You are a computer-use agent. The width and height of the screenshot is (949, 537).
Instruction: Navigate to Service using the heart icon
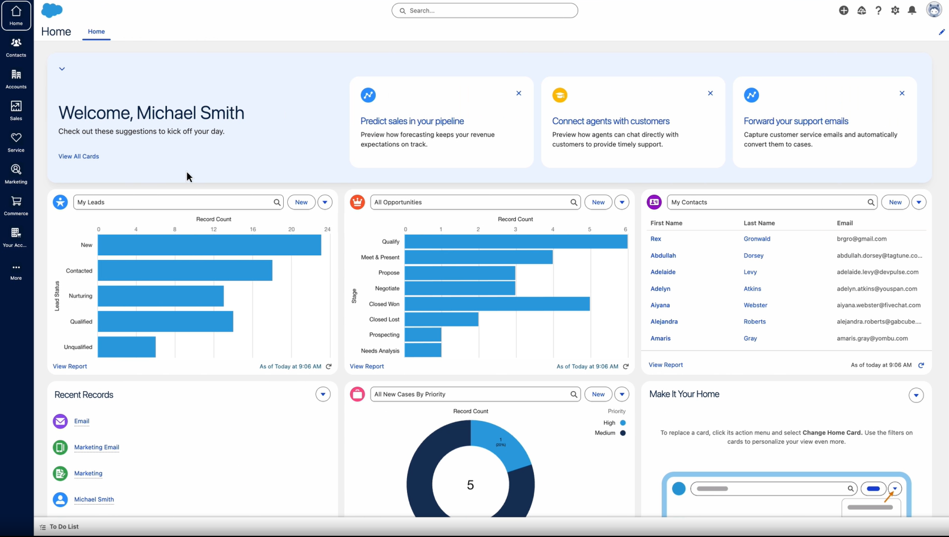pos(16,141)
